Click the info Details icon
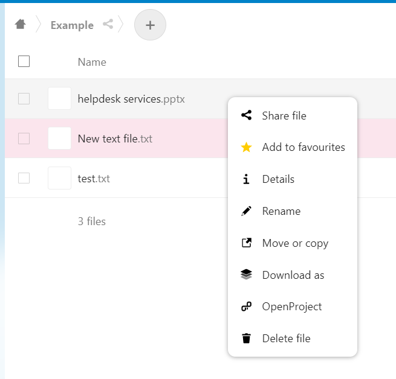This screenshot has height=379, width=396. tap(246, 179)
